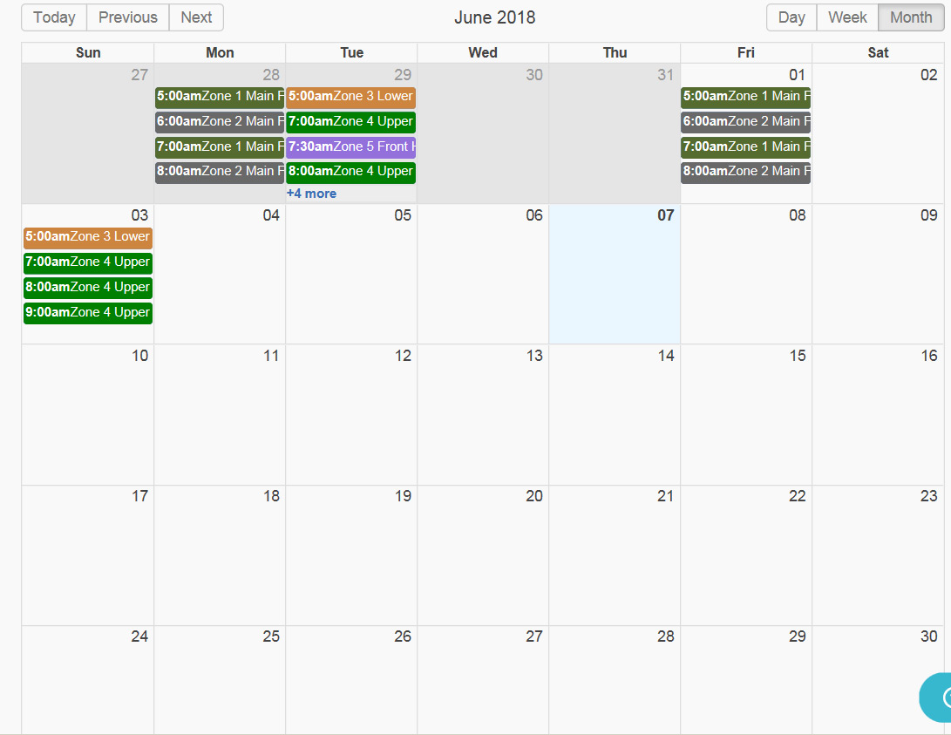Screen dimensions: 951x735
Task: Switch to Day view
Action: click(791, 17)
